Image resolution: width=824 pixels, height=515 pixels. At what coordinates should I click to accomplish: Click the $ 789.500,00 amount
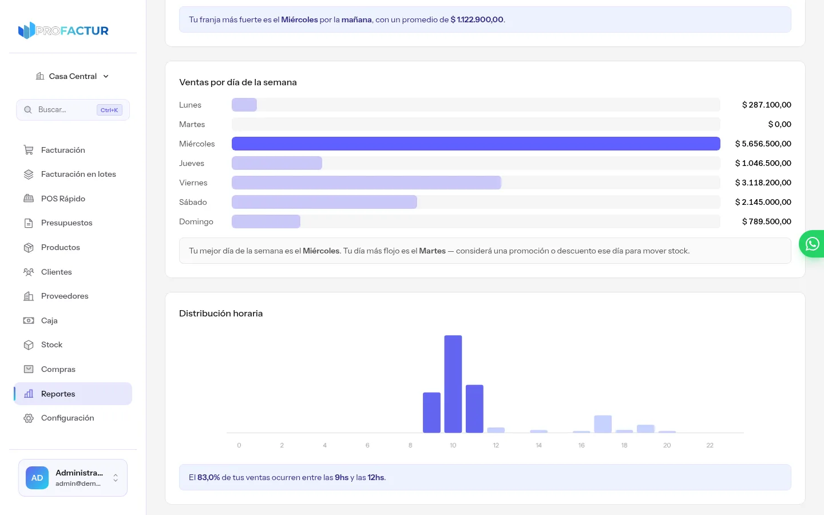(767, 221)
